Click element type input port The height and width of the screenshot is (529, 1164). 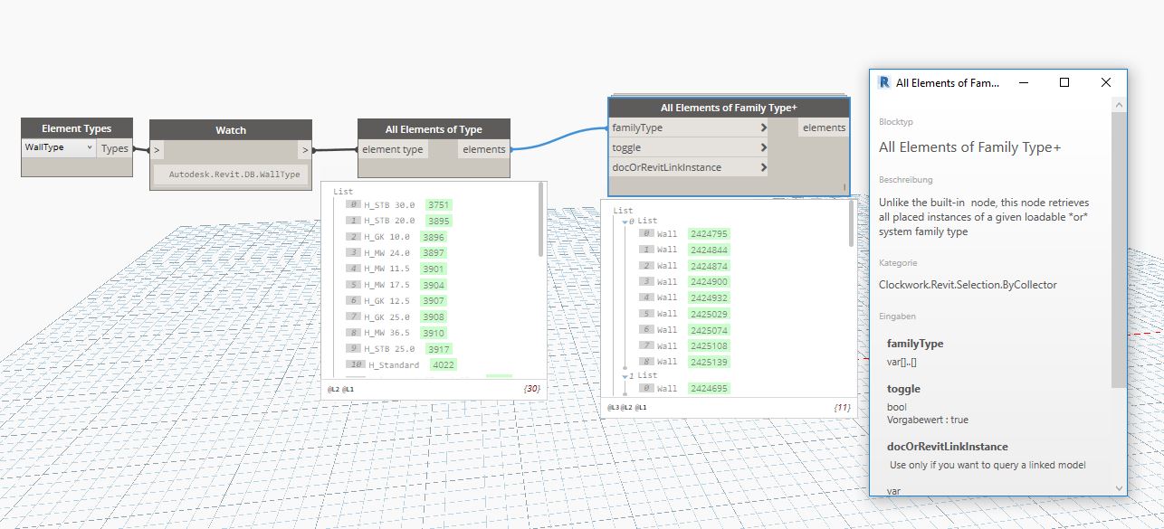(393, 149)
